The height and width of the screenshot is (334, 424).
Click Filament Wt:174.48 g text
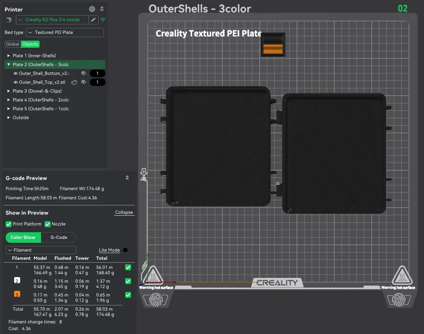82,189
